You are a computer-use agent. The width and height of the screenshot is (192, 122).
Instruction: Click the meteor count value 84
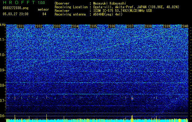[44, 14]
